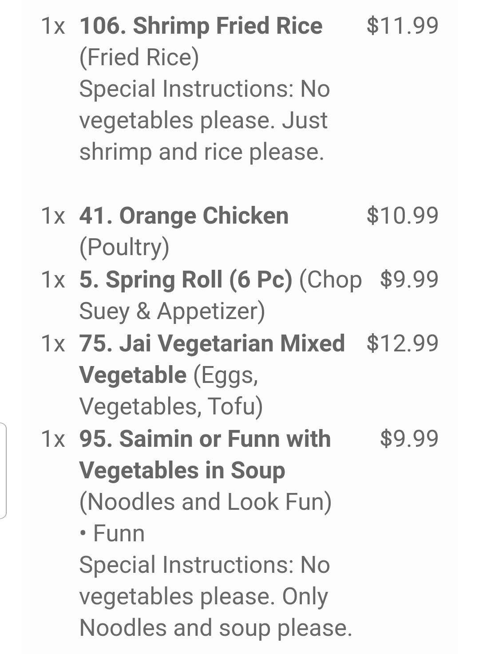Tap the $11.99 price for Shrimp Fried Rice
This screenshot has height=654, width=479.
[x=402, y=26]
